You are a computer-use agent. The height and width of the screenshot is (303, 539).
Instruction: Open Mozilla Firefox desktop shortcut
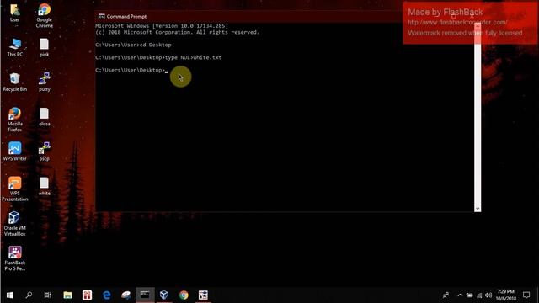pos(15,120)
